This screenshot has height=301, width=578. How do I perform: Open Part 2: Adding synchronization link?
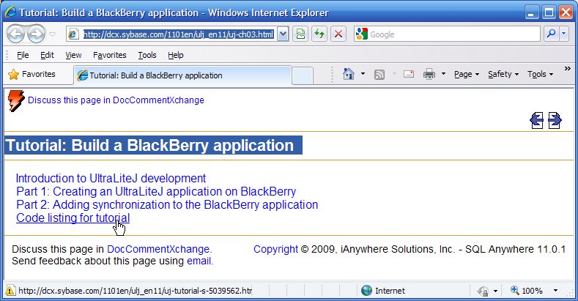167,205
